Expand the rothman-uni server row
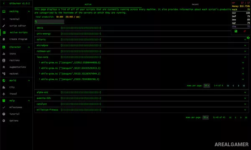The image size is (251, 150). tap(245, 51)
